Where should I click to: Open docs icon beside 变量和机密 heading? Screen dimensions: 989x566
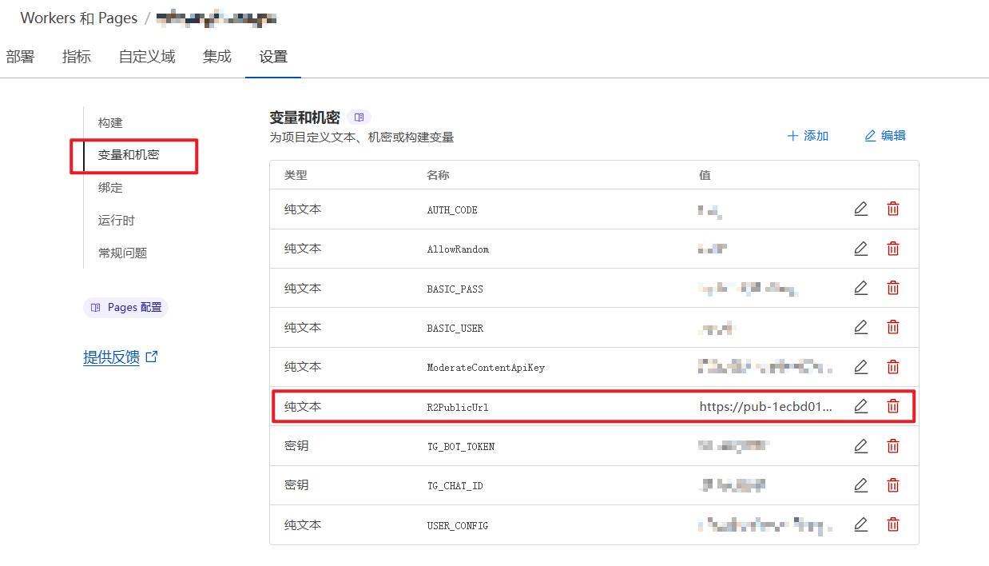coord(359,118)
